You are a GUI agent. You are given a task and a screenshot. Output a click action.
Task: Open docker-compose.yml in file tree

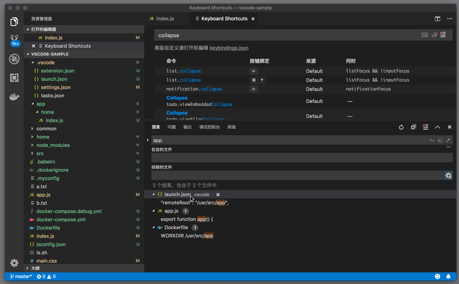(x=61, y=219)
